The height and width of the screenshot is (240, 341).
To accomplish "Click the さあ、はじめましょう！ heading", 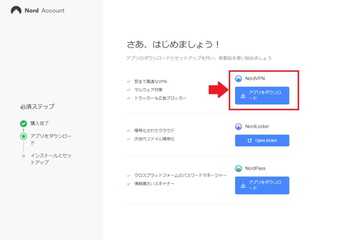I will pyautogui.click(x=173, y=44).
